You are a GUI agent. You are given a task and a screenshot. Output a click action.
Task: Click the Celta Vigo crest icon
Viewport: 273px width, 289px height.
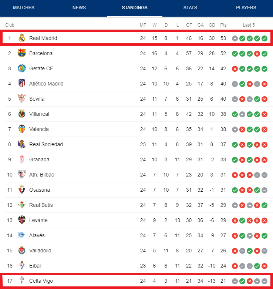[x=22, y=280]
